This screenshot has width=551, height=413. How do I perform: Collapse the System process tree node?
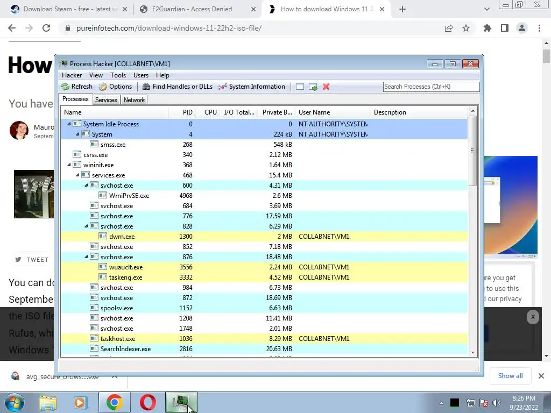pyautogui.click(x=77, y=134)
